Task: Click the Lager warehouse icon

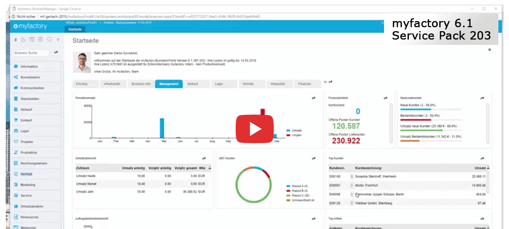Action: 16,131
